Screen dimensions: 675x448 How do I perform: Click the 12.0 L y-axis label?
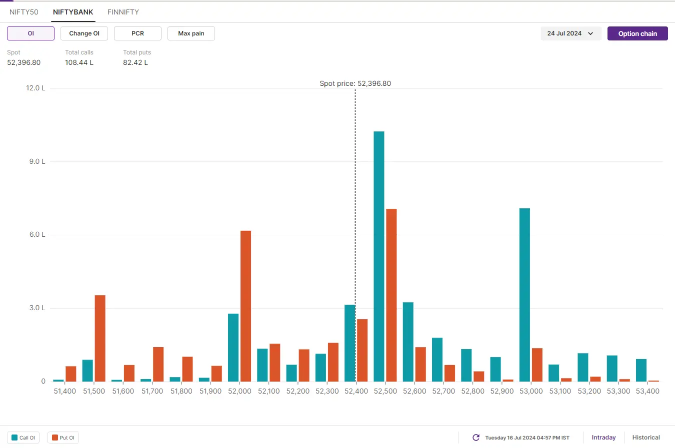[35, 88]
